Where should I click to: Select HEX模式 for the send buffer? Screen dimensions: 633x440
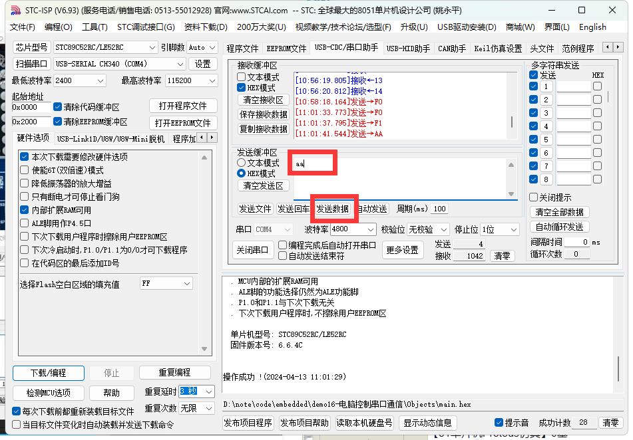[242, 173]
